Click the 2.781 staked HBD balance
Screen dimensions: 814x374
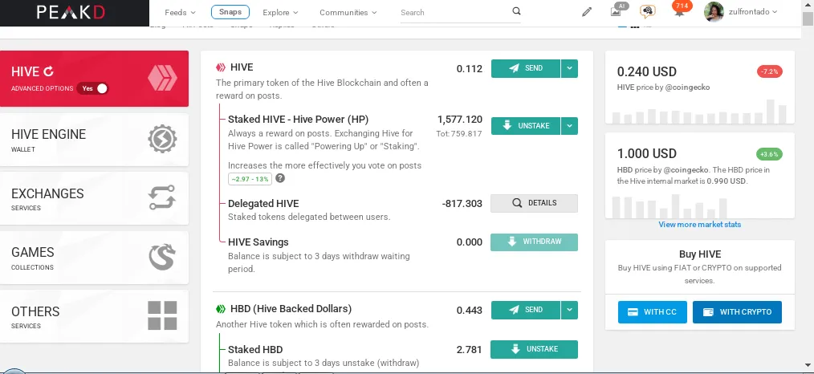(x=470, y=350)
